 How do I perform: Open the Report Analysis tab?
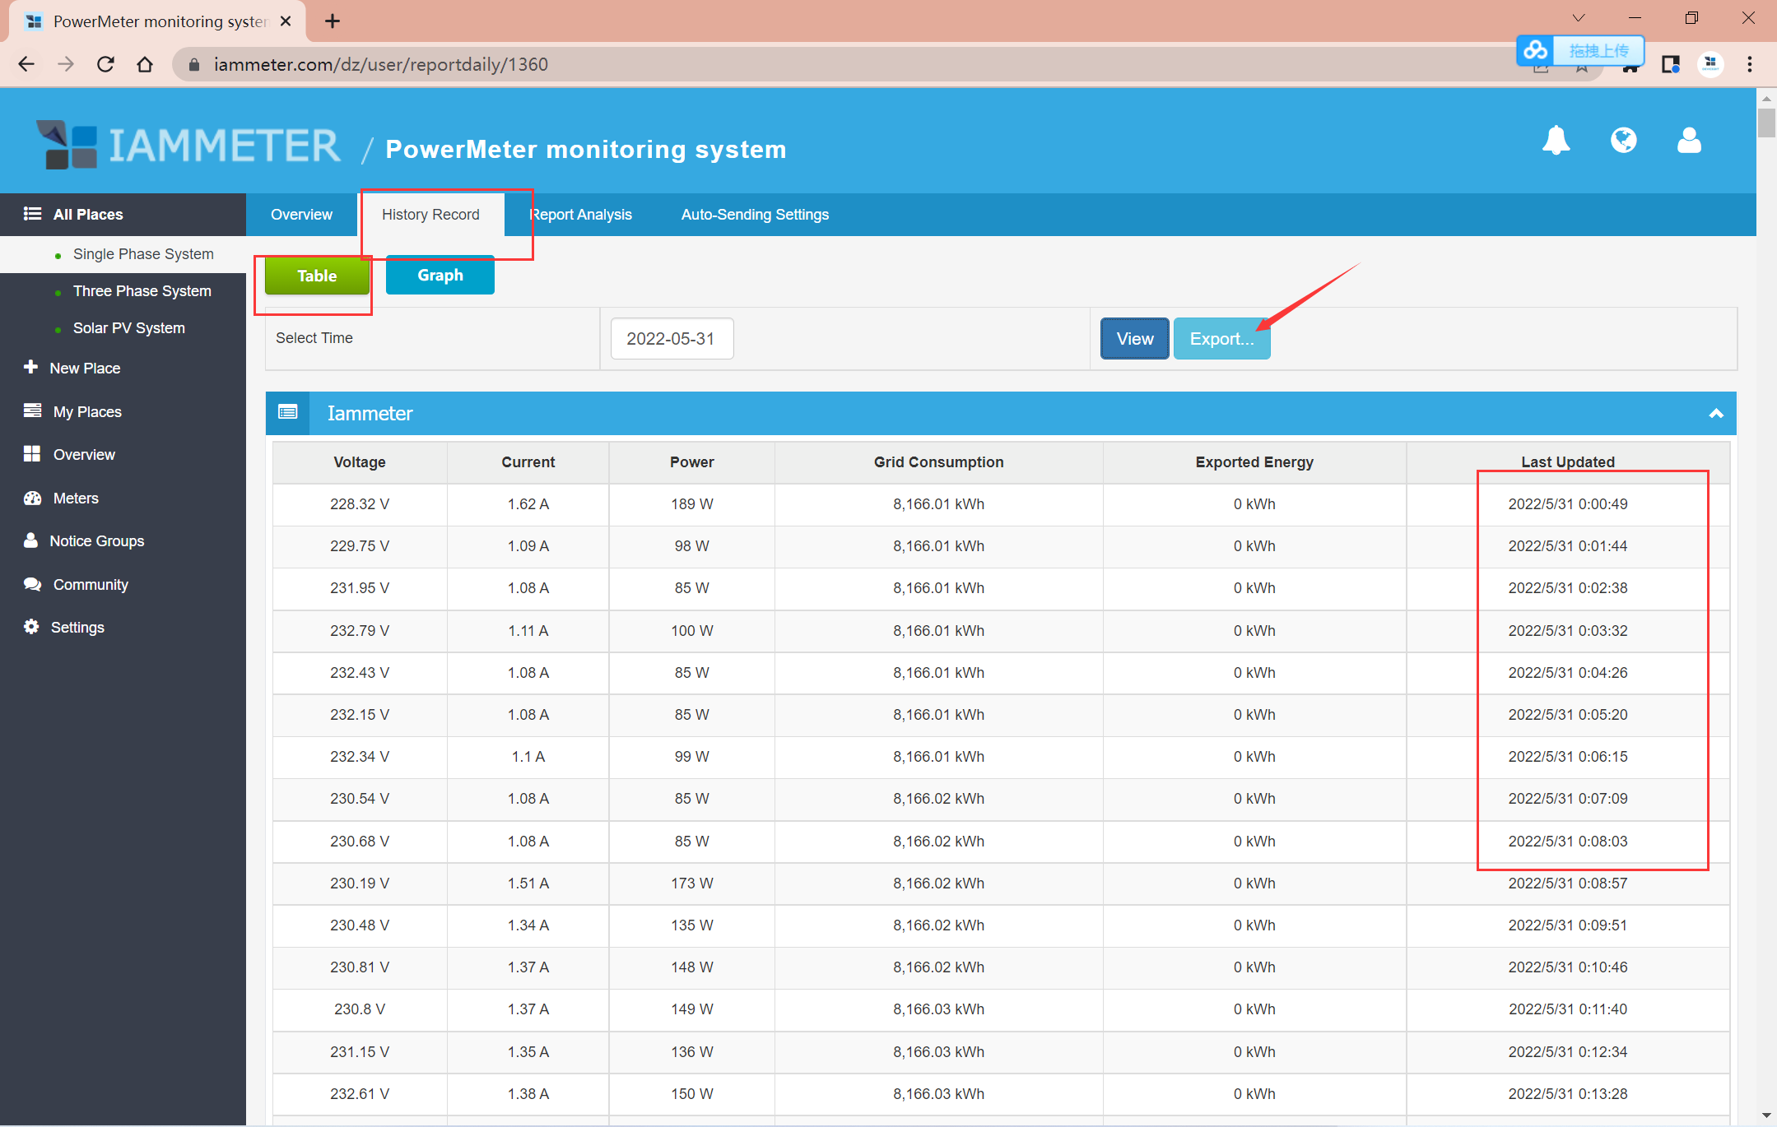pos(581,214)
